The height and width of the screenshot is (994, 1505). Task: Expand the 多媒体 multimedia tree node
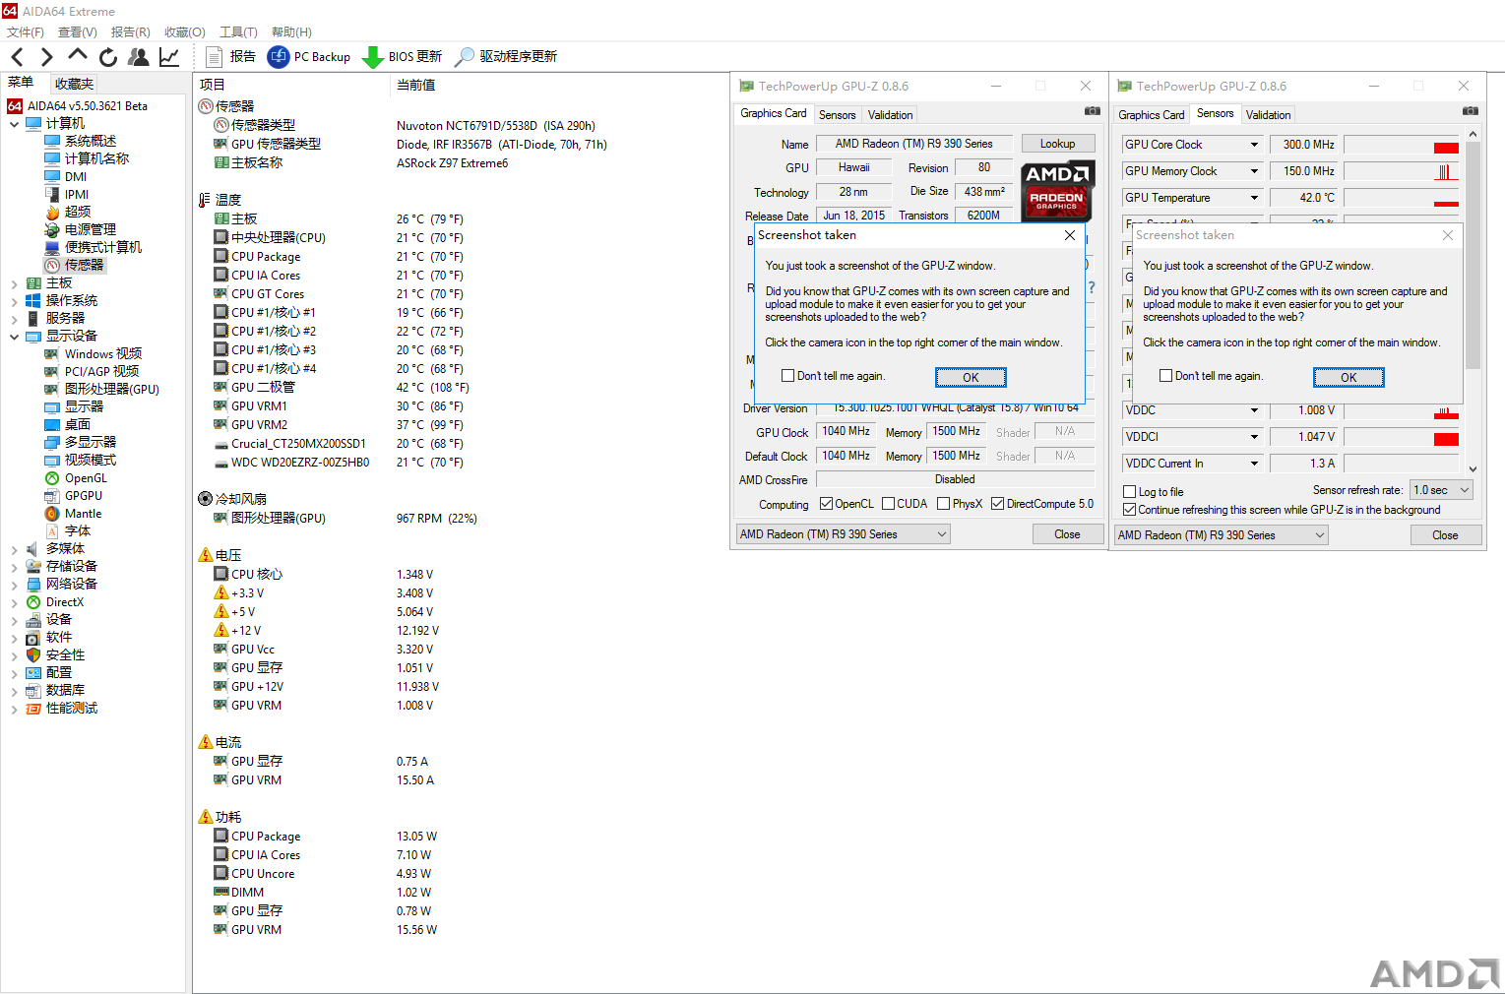[14, 549]
